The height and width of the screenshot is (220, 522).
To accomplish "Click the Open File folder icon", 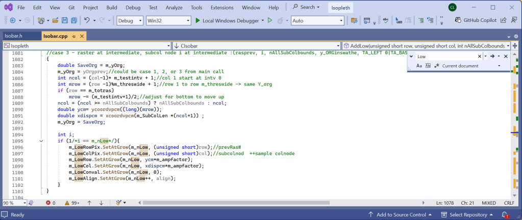I will pos(55,20).
